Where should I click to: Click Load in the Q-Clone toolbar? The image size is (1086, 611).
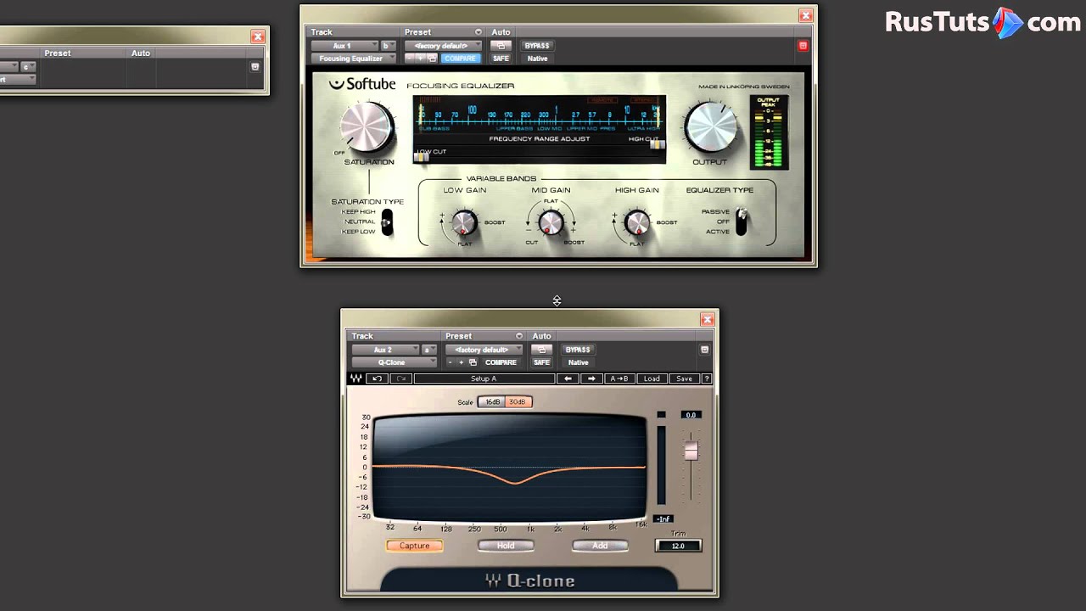(652, 378)
